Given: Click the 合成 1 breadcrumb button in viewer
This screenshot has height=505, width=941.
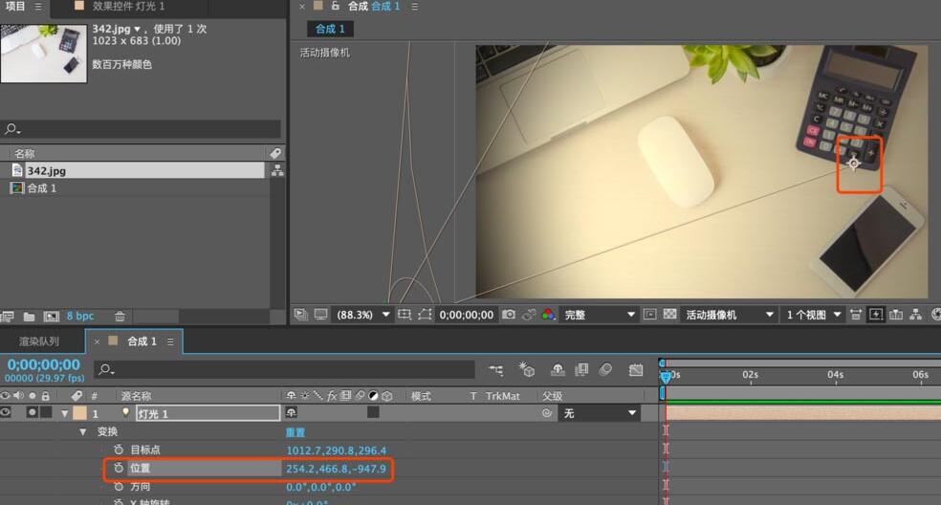Looking at the screenshot, I should pos(330,29).
